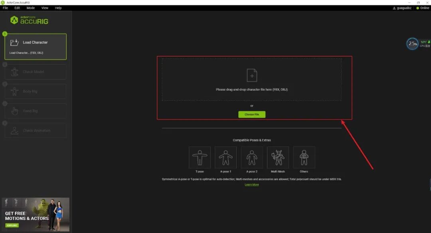The image size is (431, 233).
Task: Select the T-pose icon
Action: (x=200, y=158)
